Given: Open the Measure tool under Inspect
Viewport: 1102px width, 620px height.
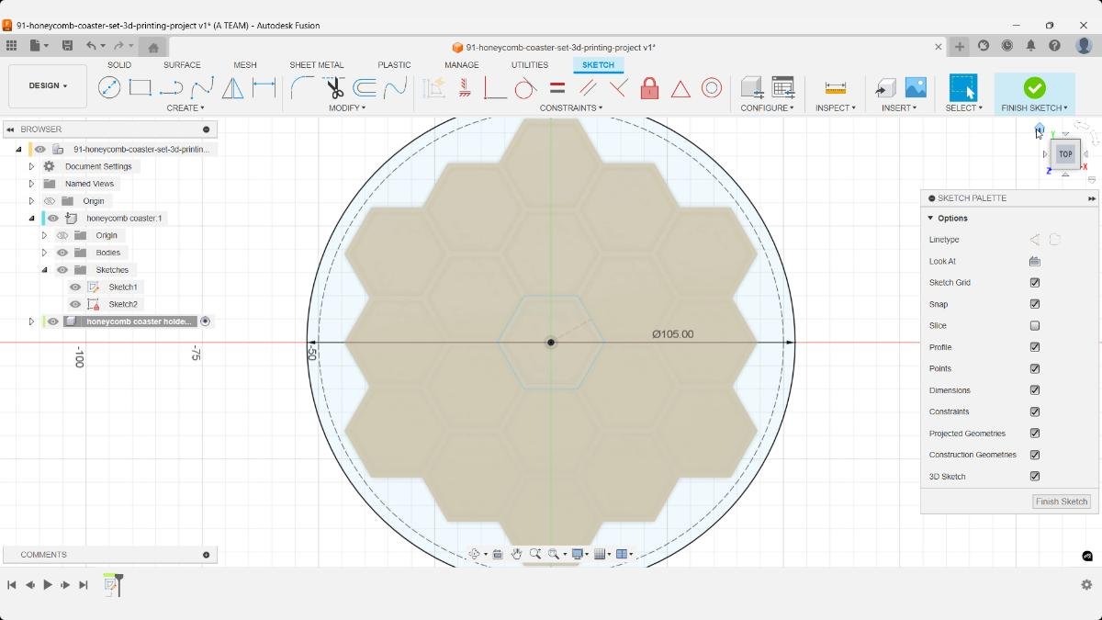Looking at the screenshot, I should pyautogui.click(x=836, y=87).
